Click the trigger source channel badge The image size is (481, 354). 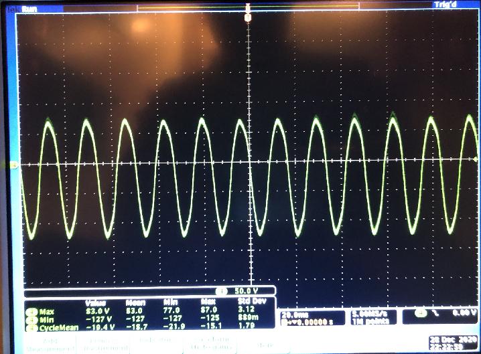421,313
